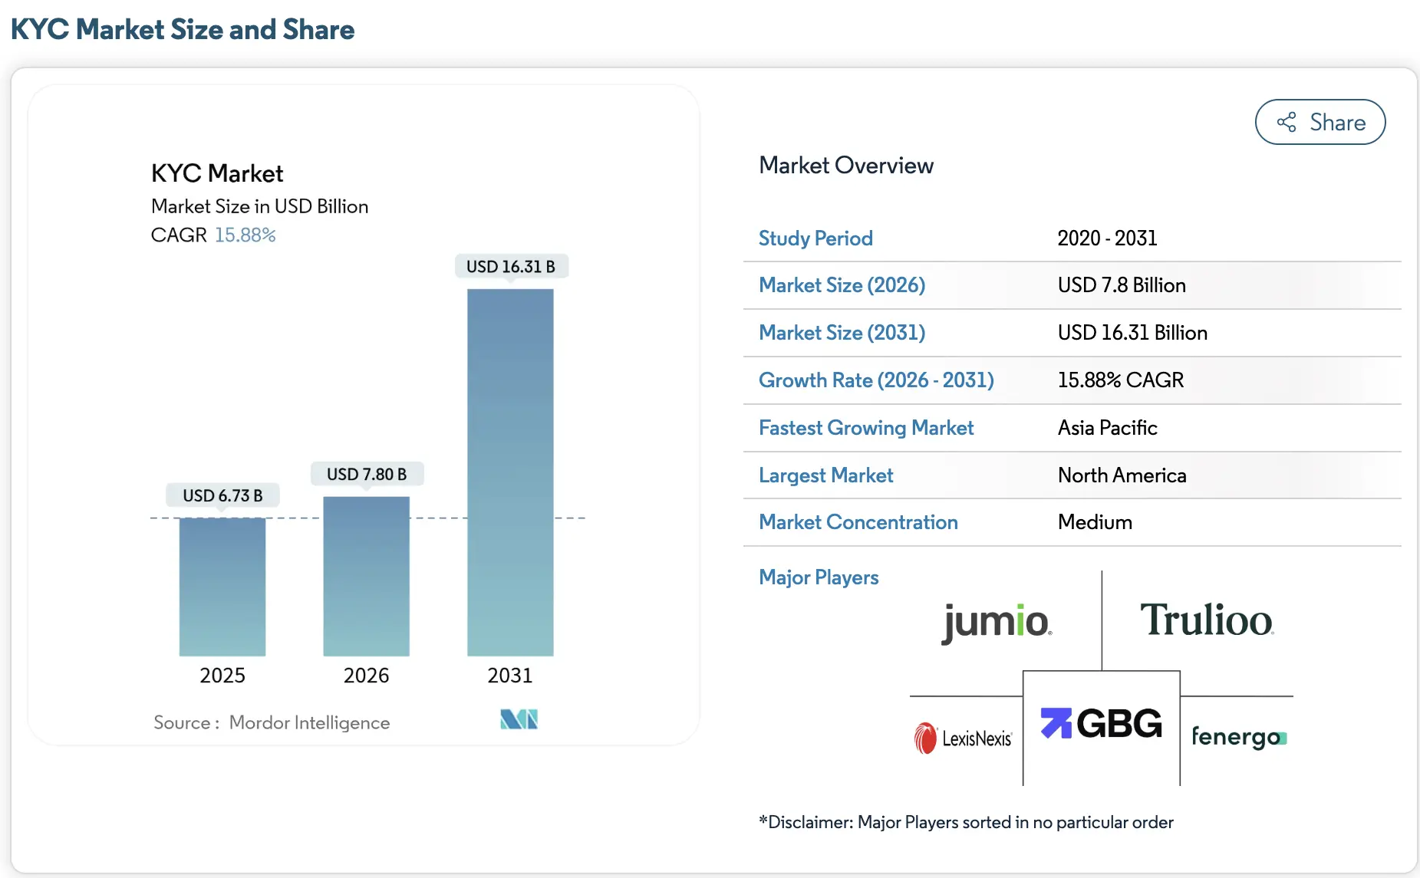This screenshot has height=878, width=1420.
Task: Open the Fastest Growing Market entry
Action: [865, 428]
